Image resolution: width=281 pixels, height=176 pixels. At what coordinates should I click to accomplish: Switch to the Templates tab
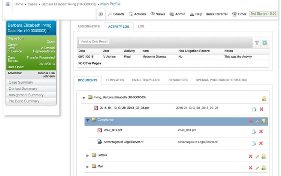click(x=115, y=80)
